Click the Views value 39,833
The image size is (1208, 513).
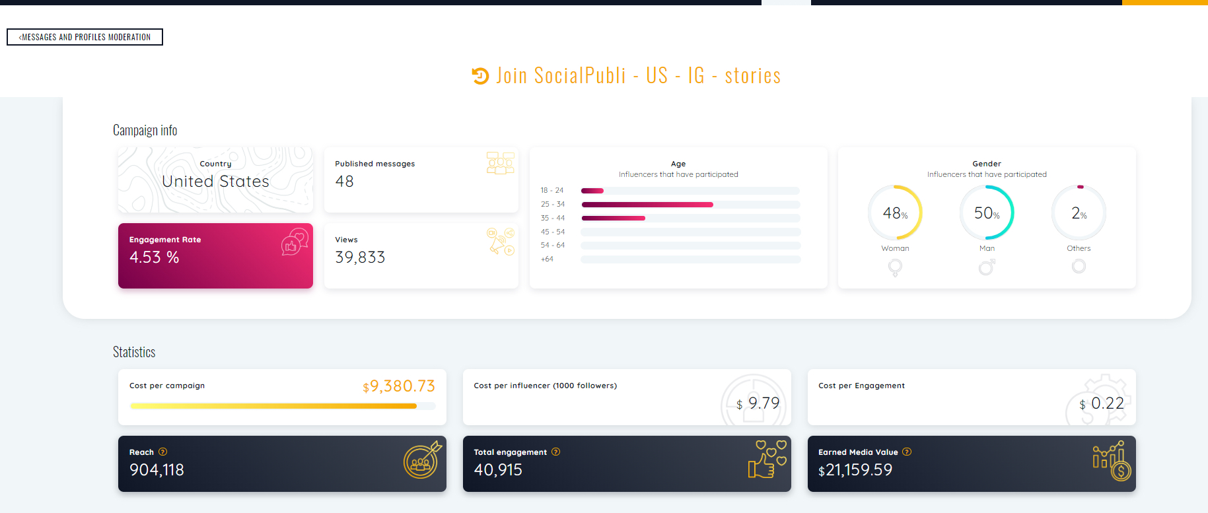click(x=360, y=257)
